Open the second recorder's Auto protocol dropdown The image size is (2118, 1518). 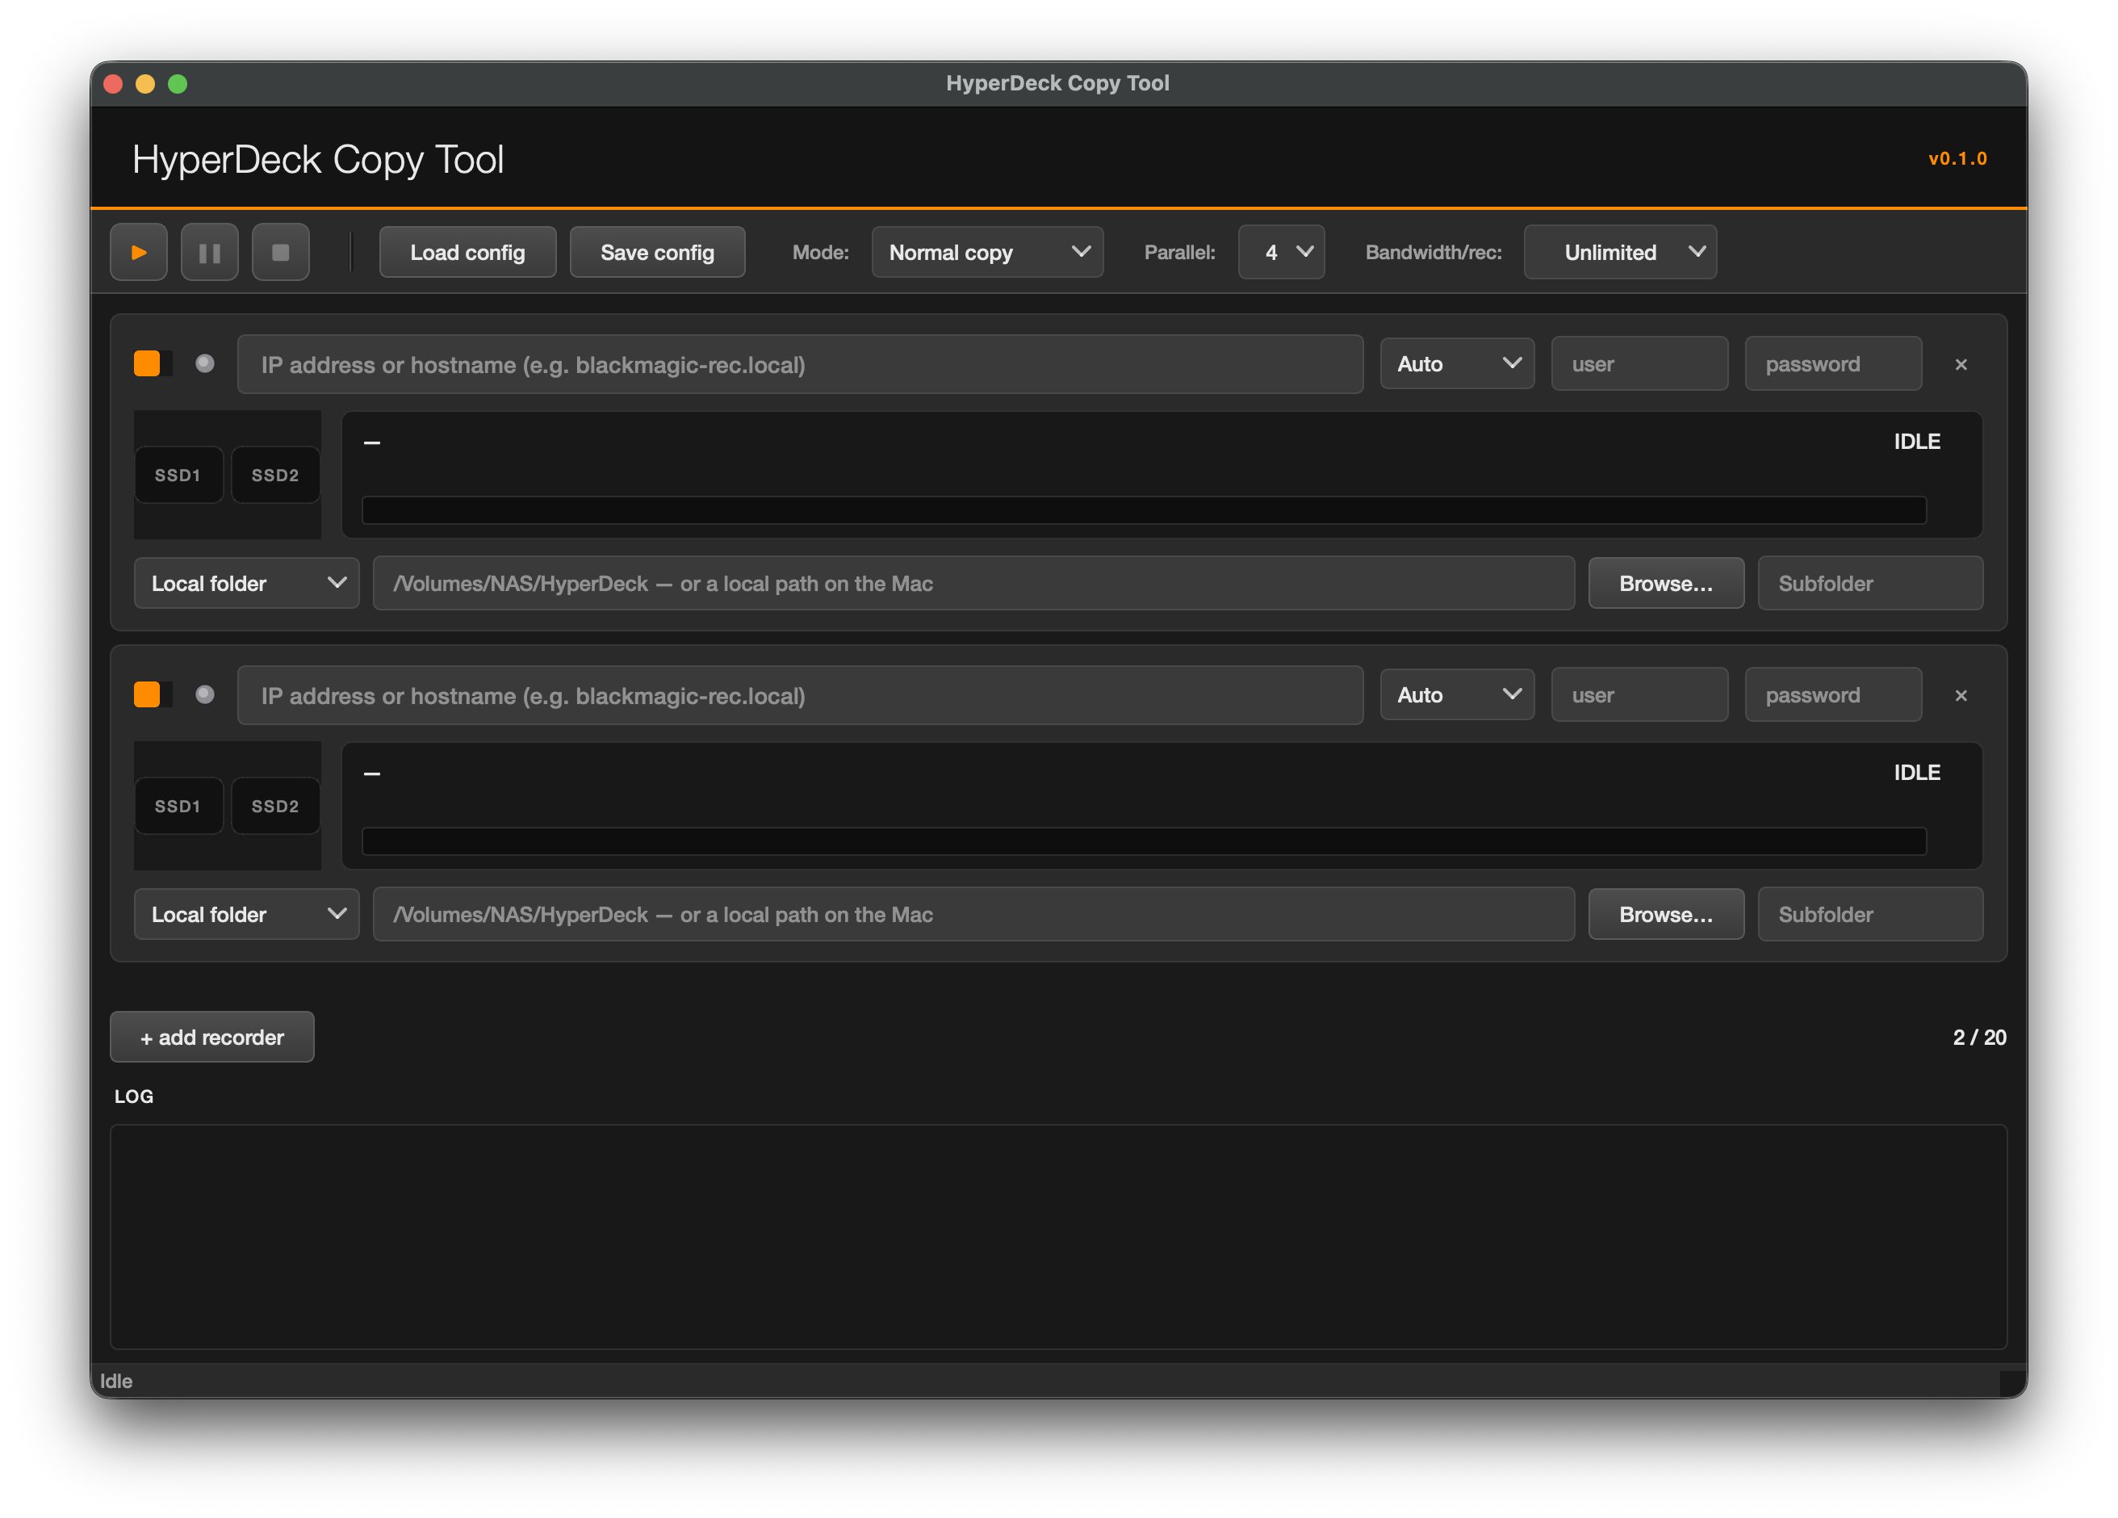(x=1457, y=694)
